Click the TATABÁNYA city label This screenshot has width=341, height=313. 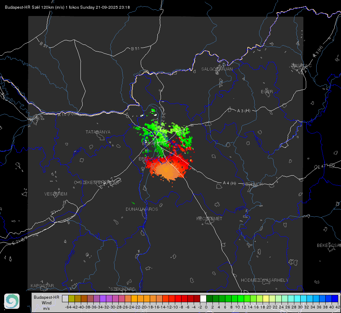tap(98, 132)
